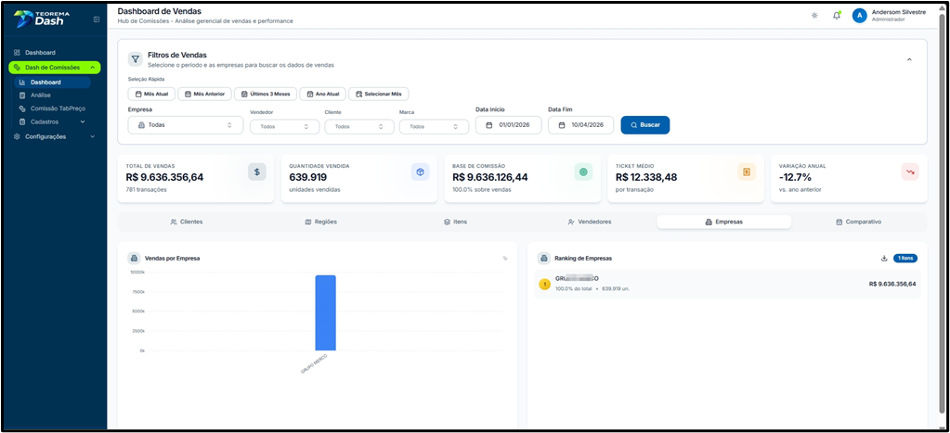Screen dimensions: 950x433
Task: Apply the Ano Atual quick filter
Action: (x=323, y=94)
